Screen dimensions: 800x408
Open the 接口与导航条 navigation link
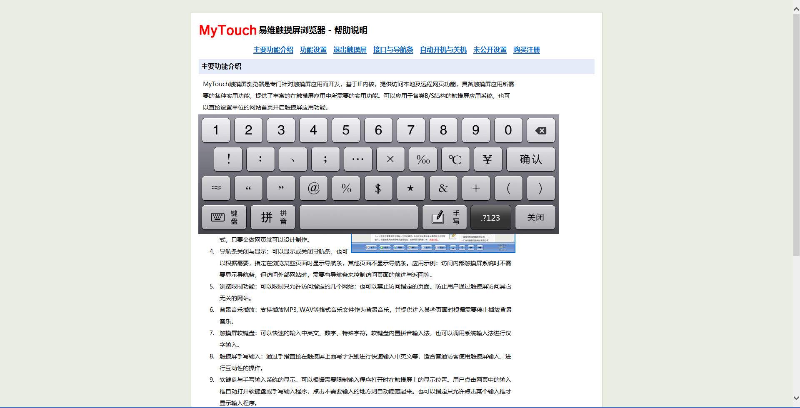click(x=393, y=50)
